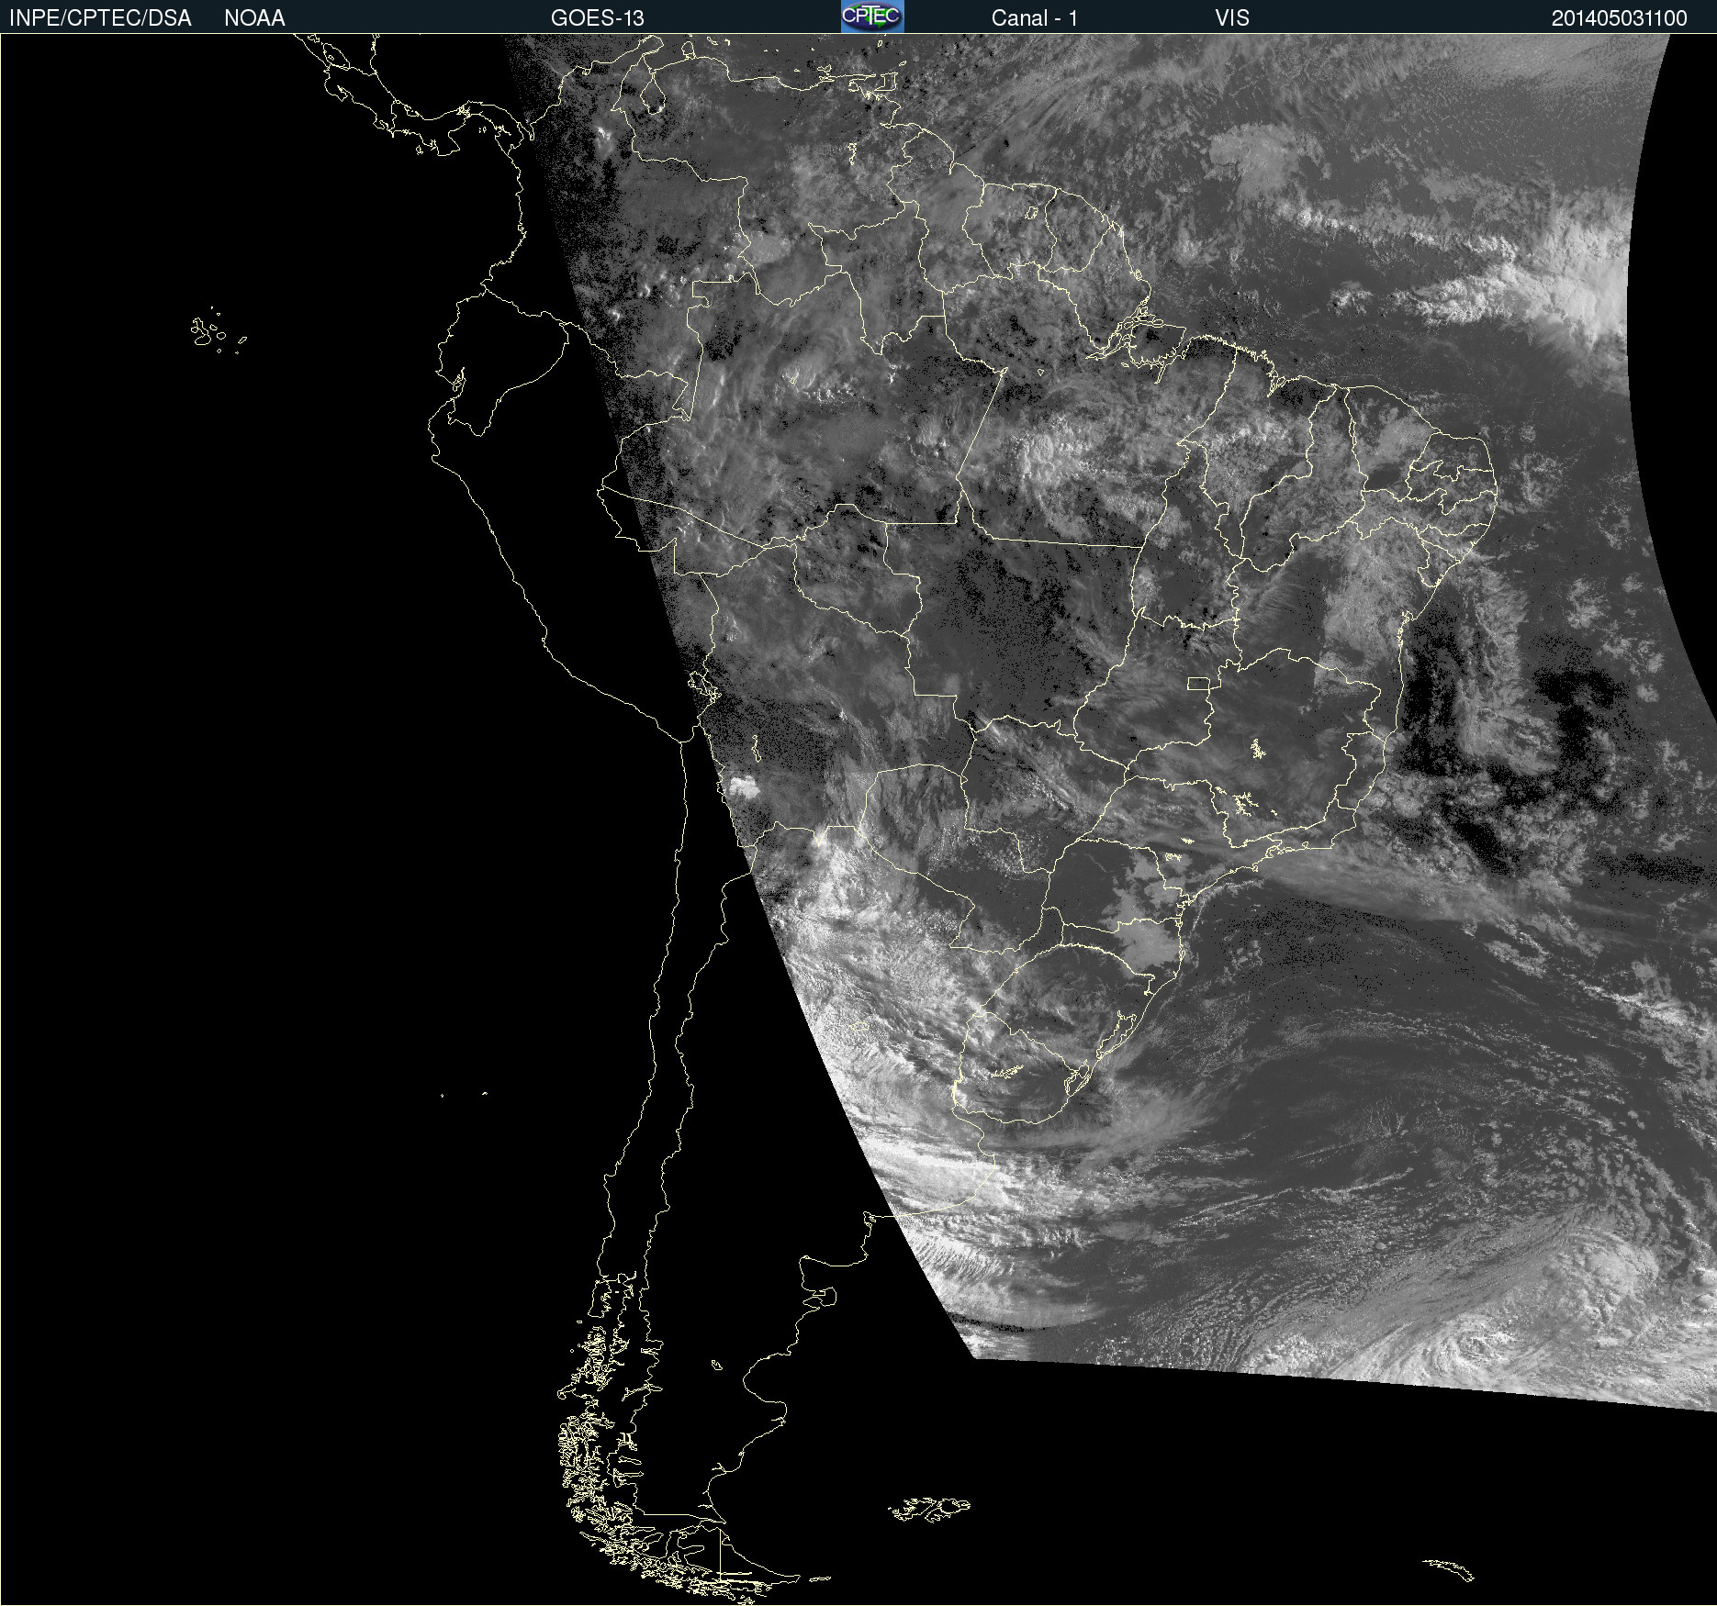Click the Canal - 1 label

1035,18
